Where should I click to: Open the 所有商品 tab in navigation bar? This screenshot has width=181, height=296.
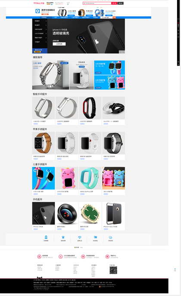(44, 17)
